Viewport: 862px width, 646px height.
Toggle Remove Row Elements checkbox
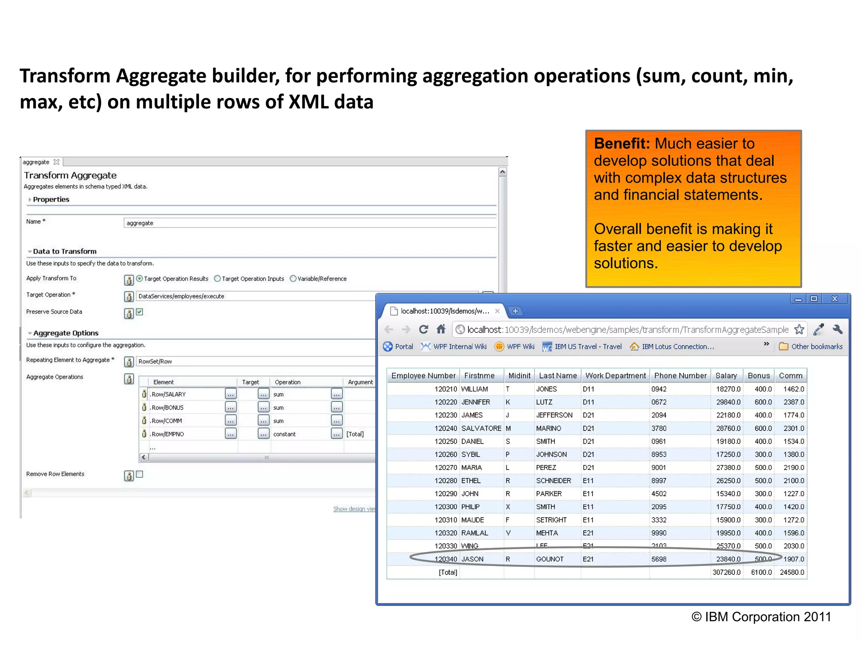coord(140,474)
